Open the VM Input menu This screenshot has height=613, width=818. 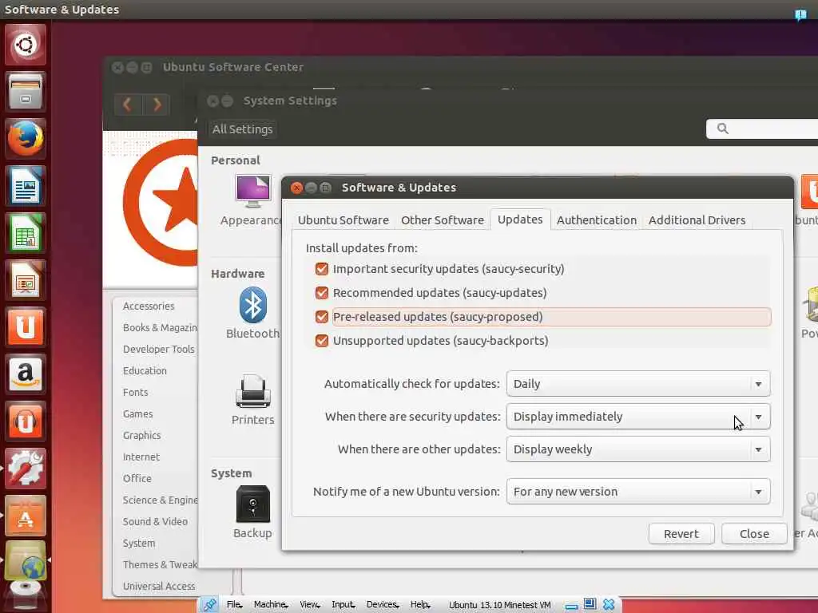[343, 605]
